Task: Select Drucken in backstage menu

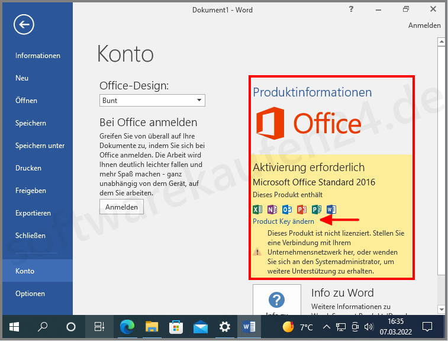Action: pyautogui.click(x=38, y=168)
